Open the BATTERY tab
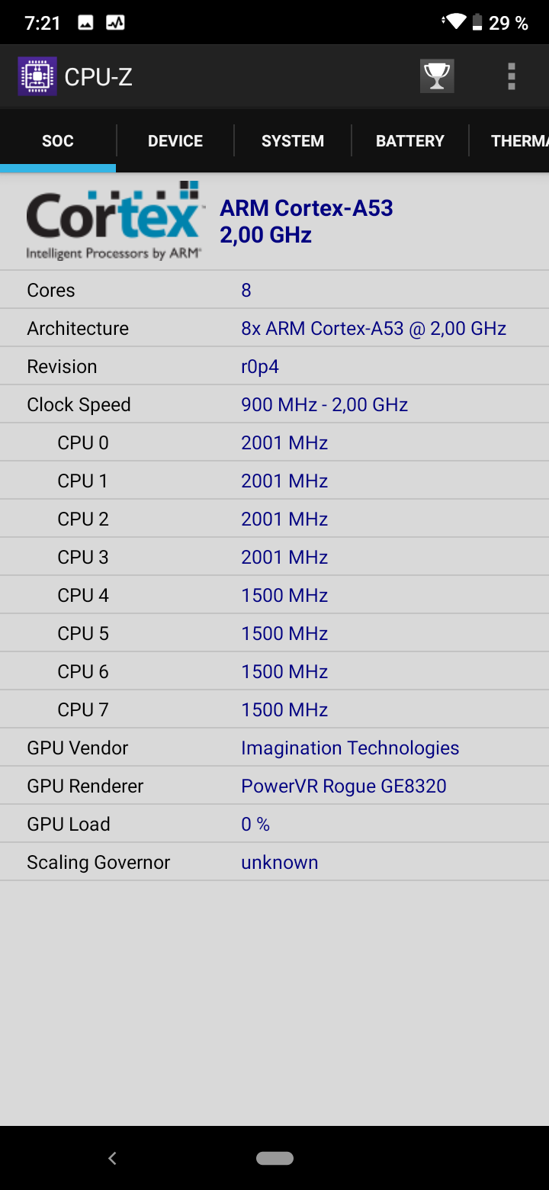This screenshot has width=549, height=1190. (410, 141)
